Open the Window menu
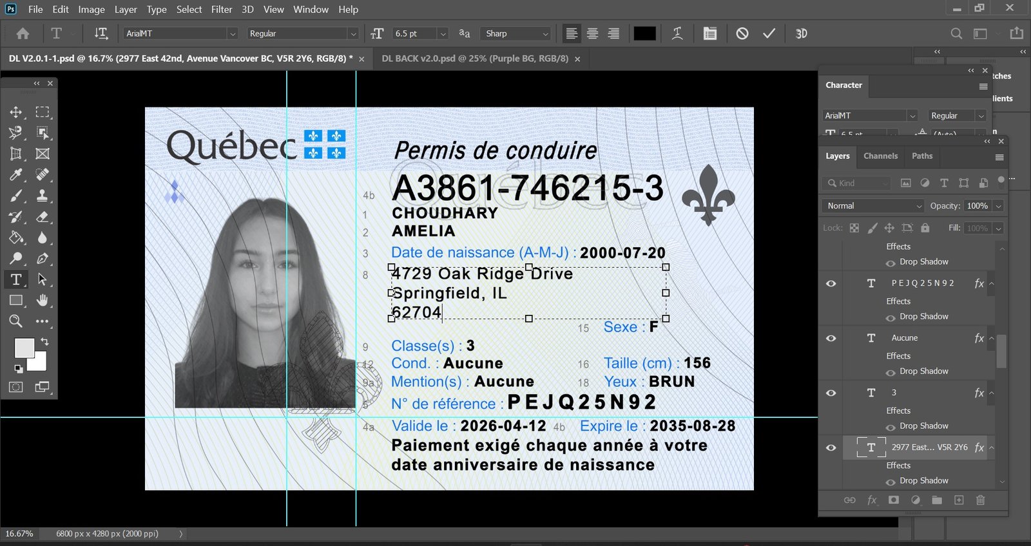 point(311,9)
